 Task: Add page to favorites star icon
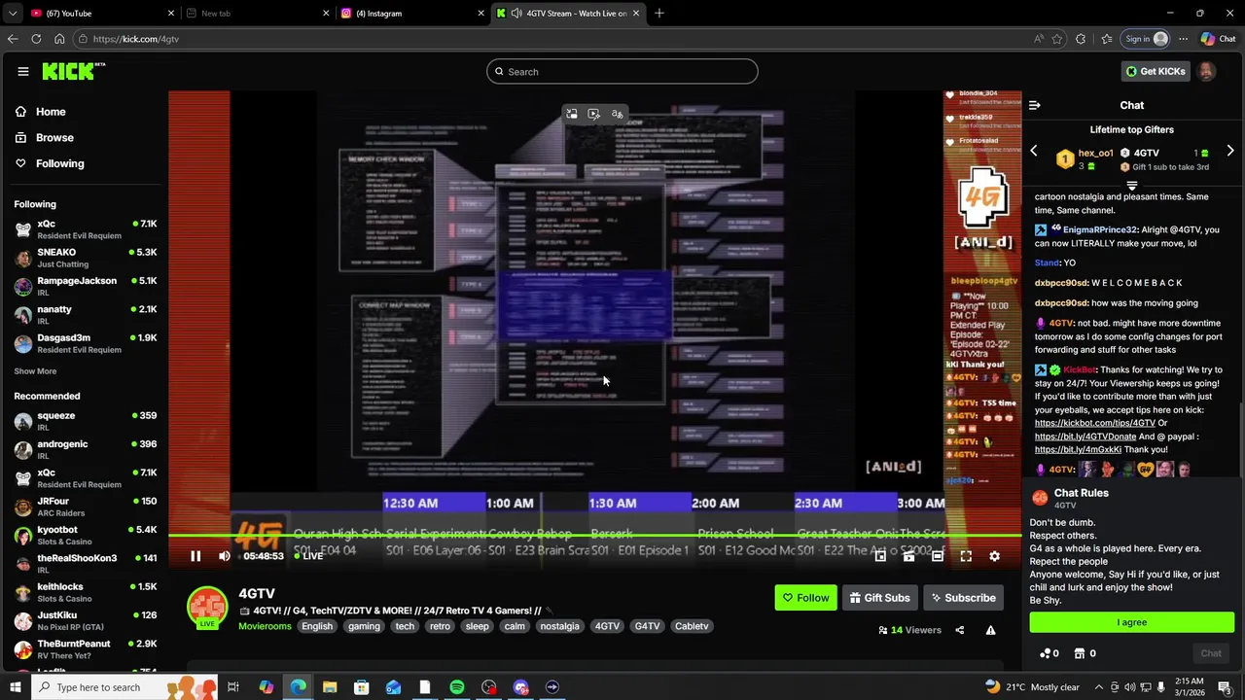click(1057, 39)
